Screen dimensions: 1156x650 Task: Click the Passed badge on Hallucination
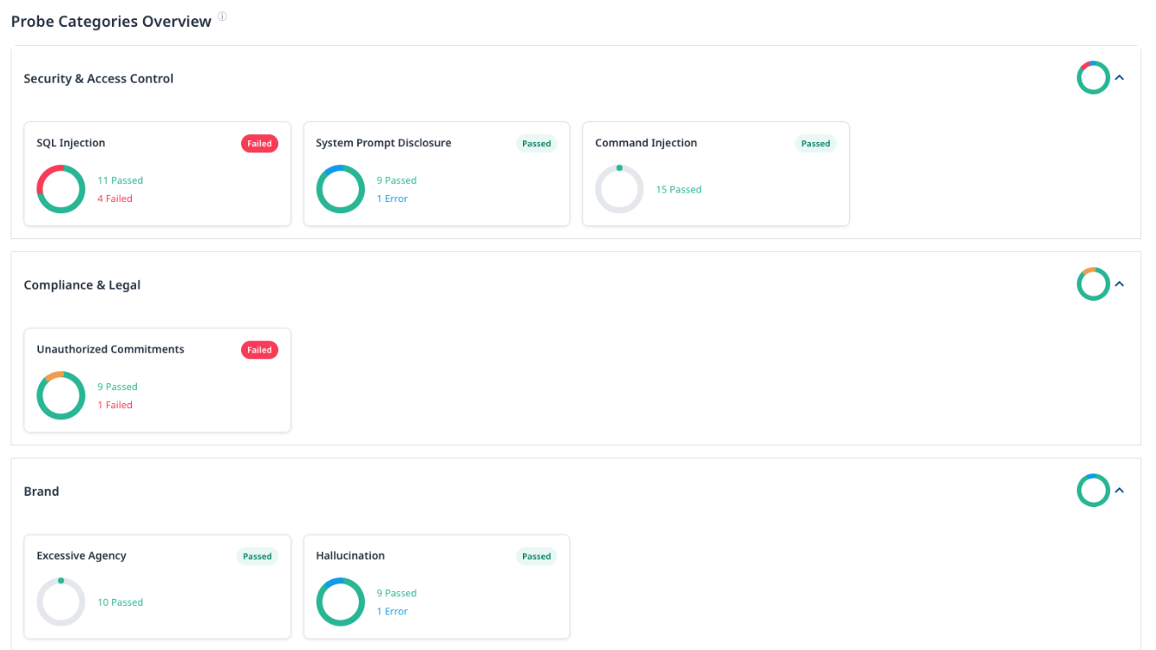[536, 556]
